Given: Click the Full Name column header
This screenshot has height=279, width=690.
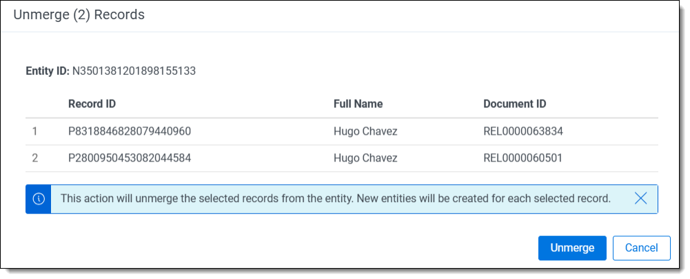Looking at the screenshot, I should point(358,104).
